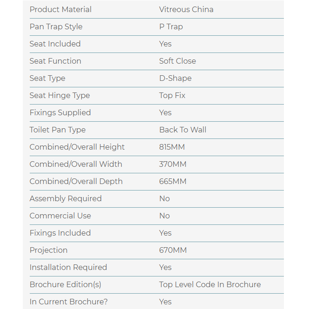Select the Back To Wall value
309x309 pixels.
pyautogui.click(x=183, y=130)
